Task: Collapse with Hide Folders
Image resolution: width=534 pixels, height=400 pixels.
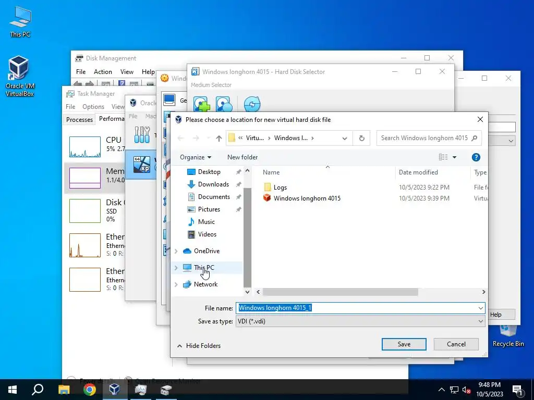Action: 199,346
